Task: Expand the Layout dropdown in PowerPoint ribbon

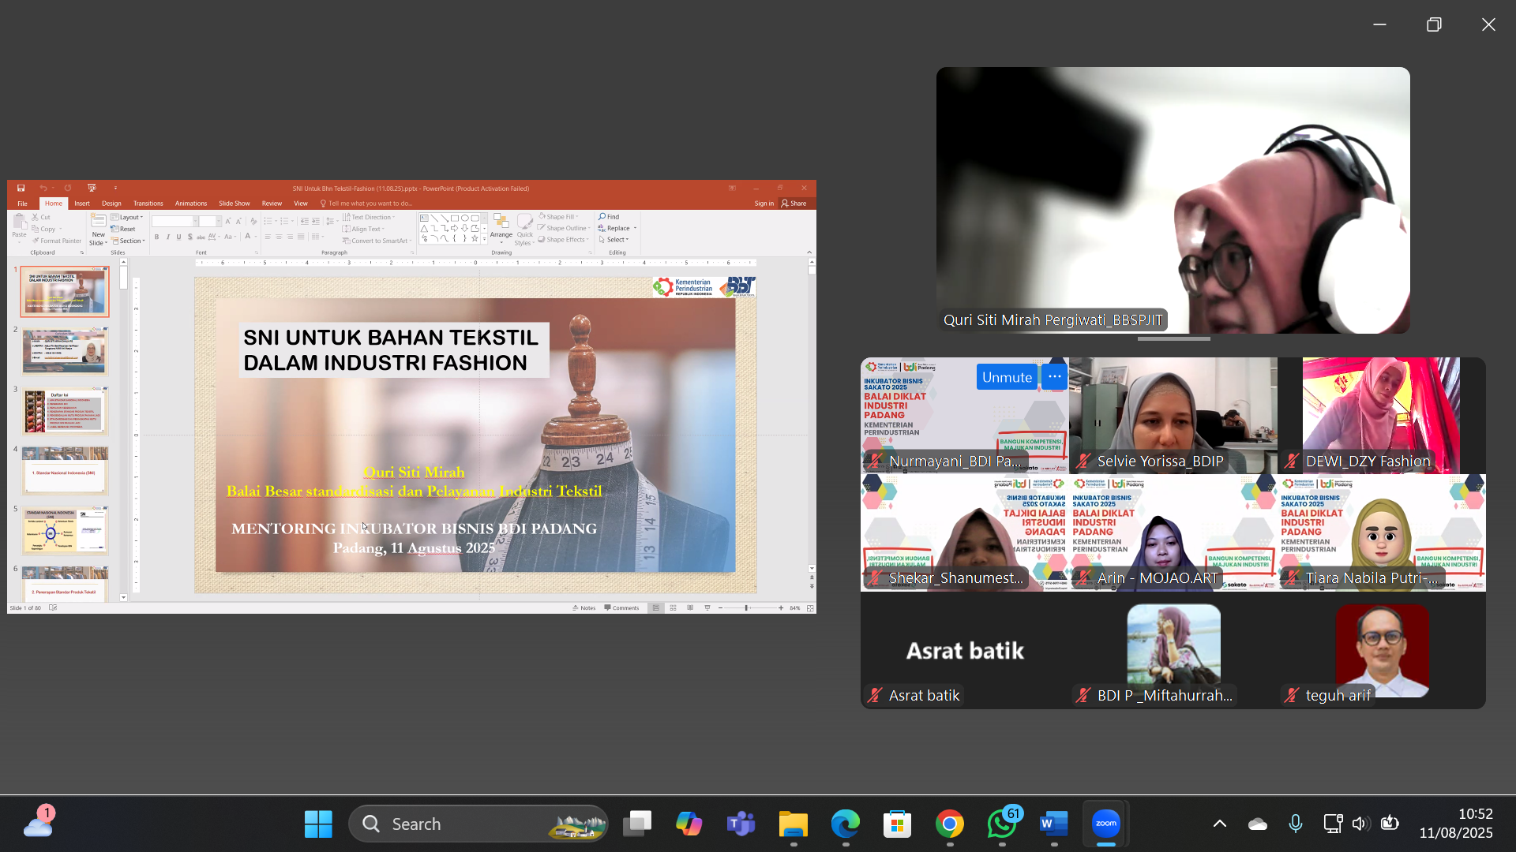Action: [x=127, y=217]
